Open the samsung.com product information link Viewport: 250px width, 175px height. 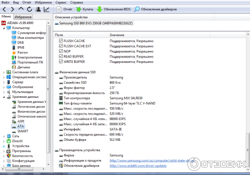click(x=152, y=161)
